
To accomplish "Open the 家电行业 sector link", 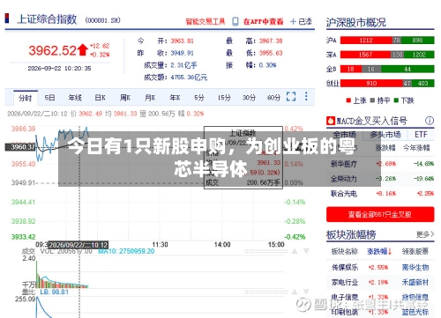I will 345,282.
